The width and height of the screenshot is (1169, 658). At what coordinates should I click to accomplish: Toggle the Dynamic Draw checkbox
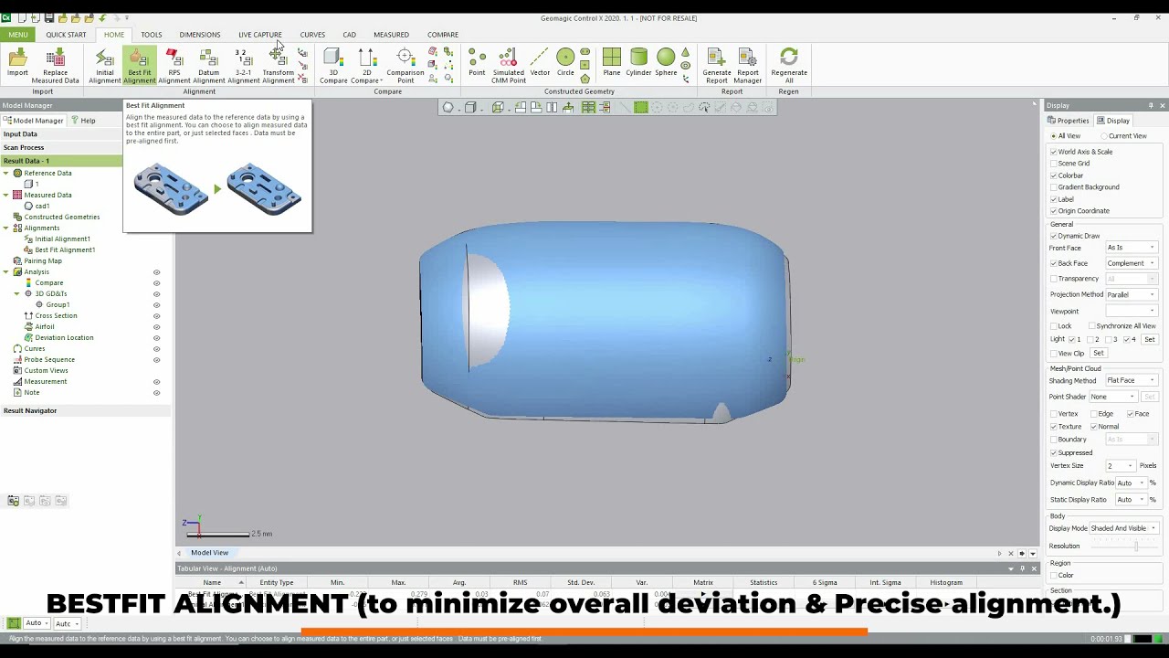coord(1054,236)
